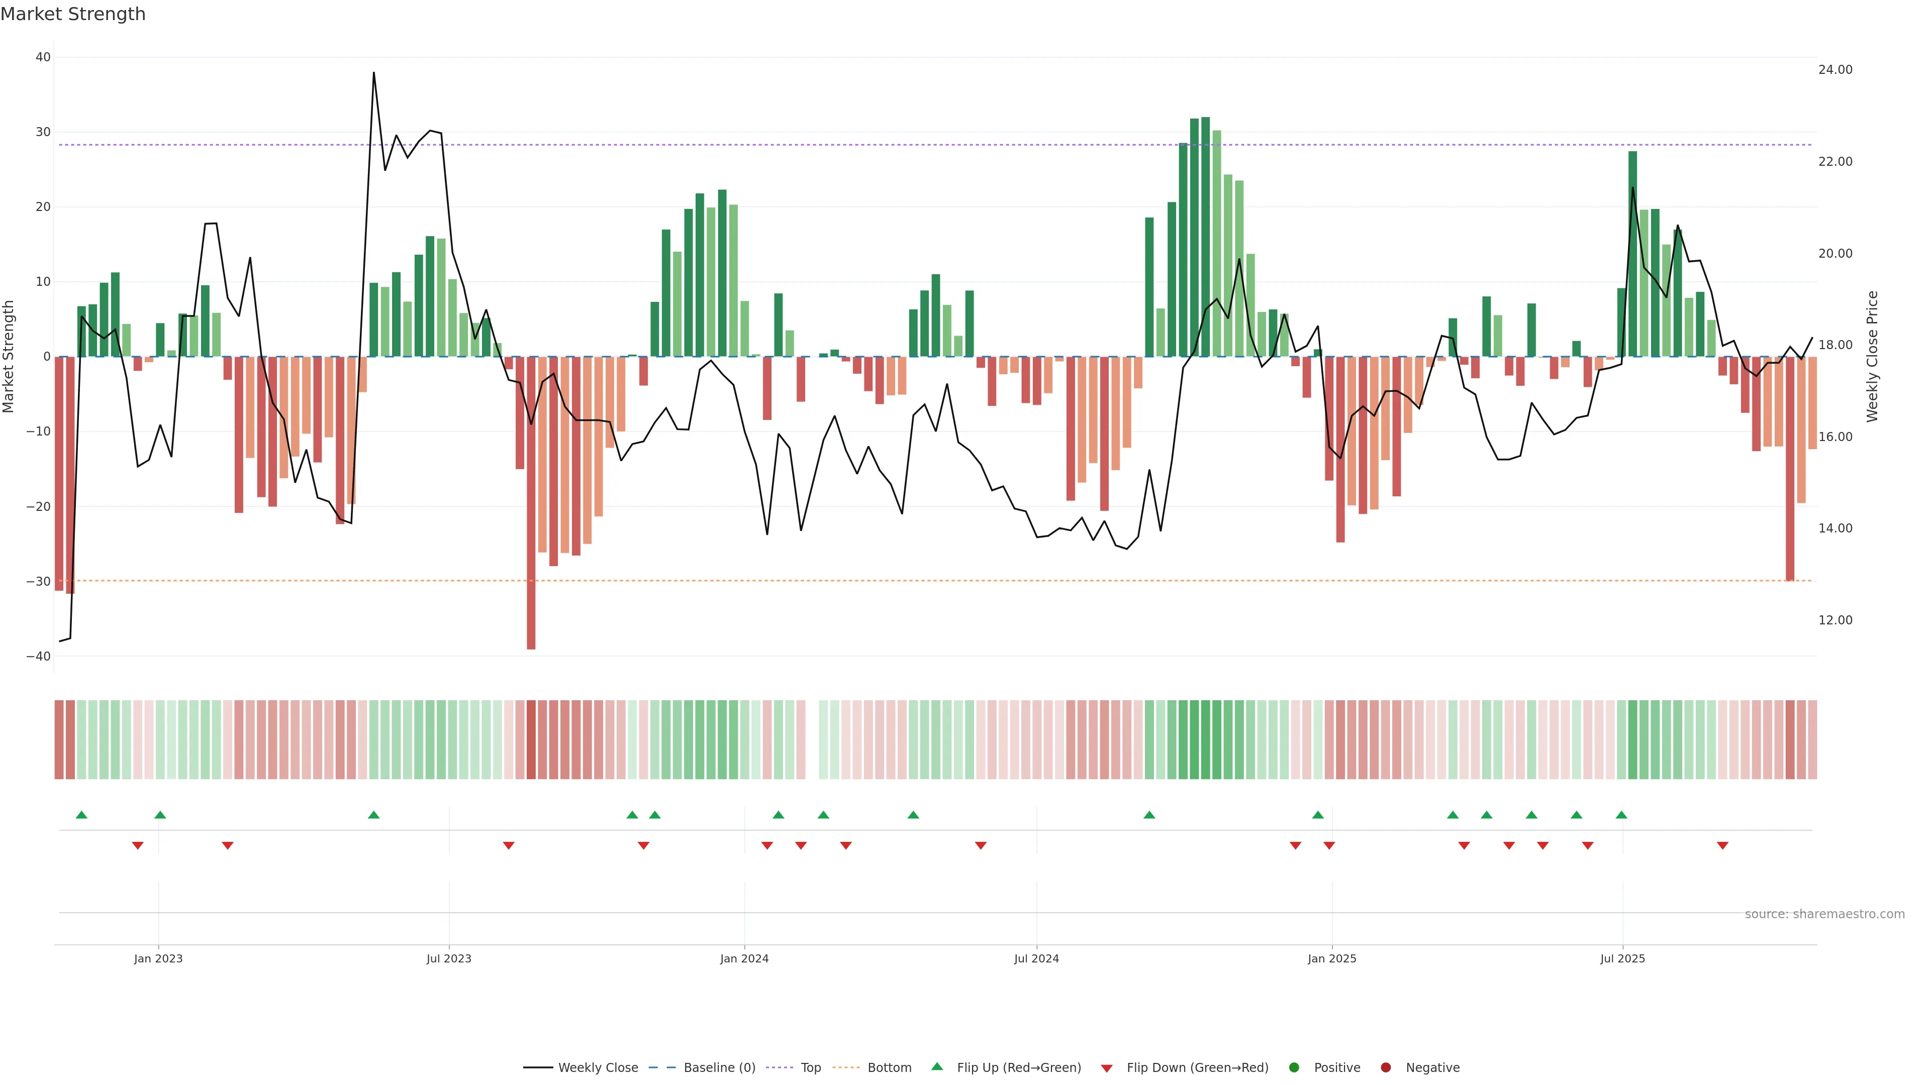Image resolution: width=1930 pixels, height=1085 pixels.
Task: Hide the Top dotted line via legend
Action: (810, 1067)
